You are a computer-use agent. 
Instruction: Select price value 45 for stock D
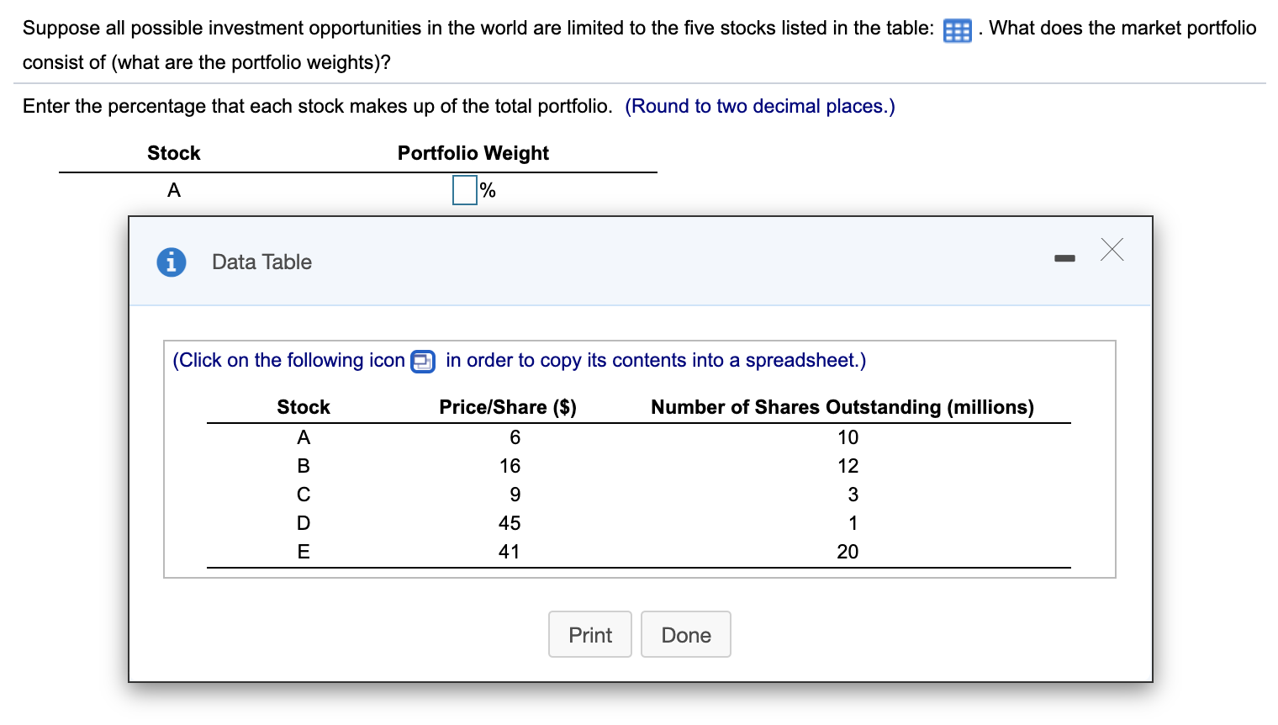[x=510, y=523]
